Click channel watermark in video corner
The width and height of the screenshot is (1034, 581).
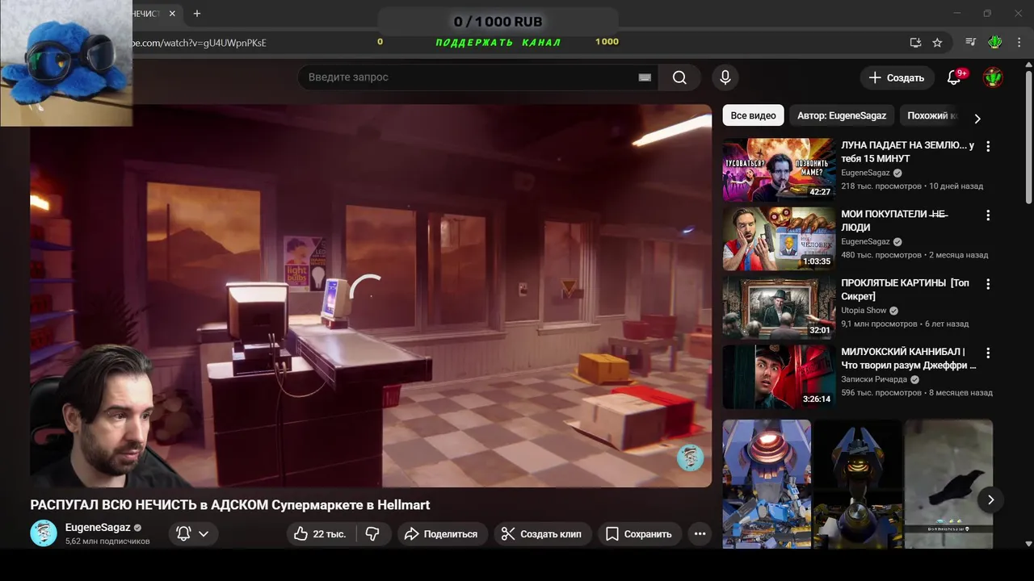(690, 458)
